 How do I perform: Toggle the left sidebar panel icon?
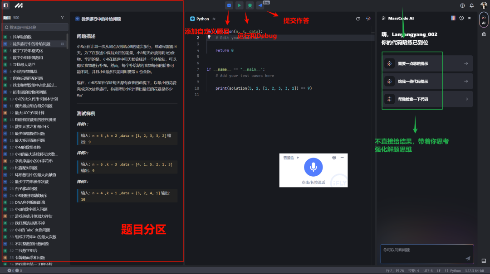pyautogui.click(x=5, y=5)
